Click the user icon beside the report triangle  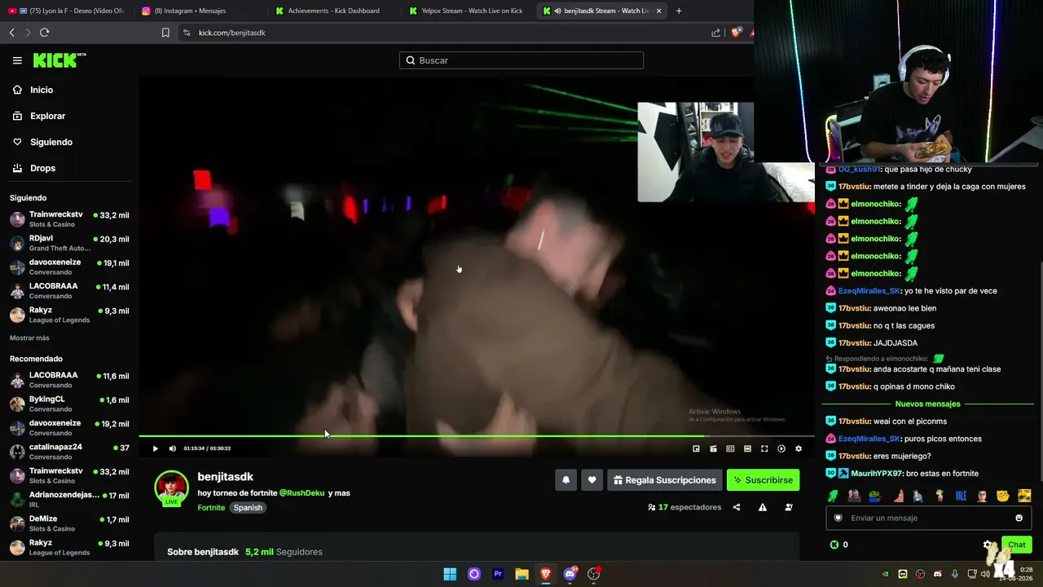789,507
